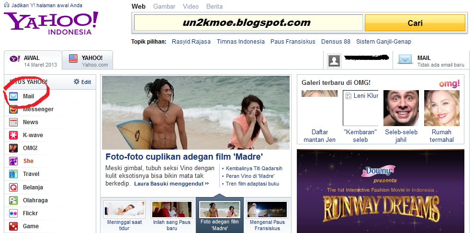Click the Yahoo! Indonesia logo

click(51, 23)
